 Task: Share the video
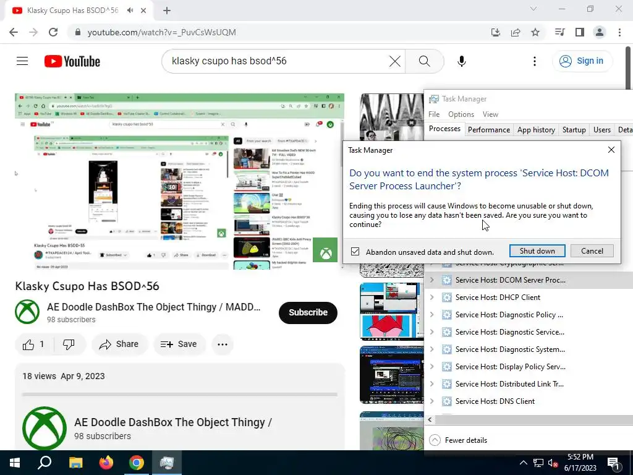pyautogui.click(x=119, y=344)
